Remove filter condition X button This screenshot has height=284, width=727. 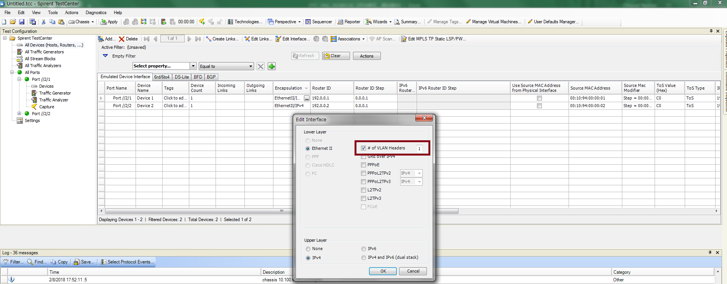click(260, 66)
